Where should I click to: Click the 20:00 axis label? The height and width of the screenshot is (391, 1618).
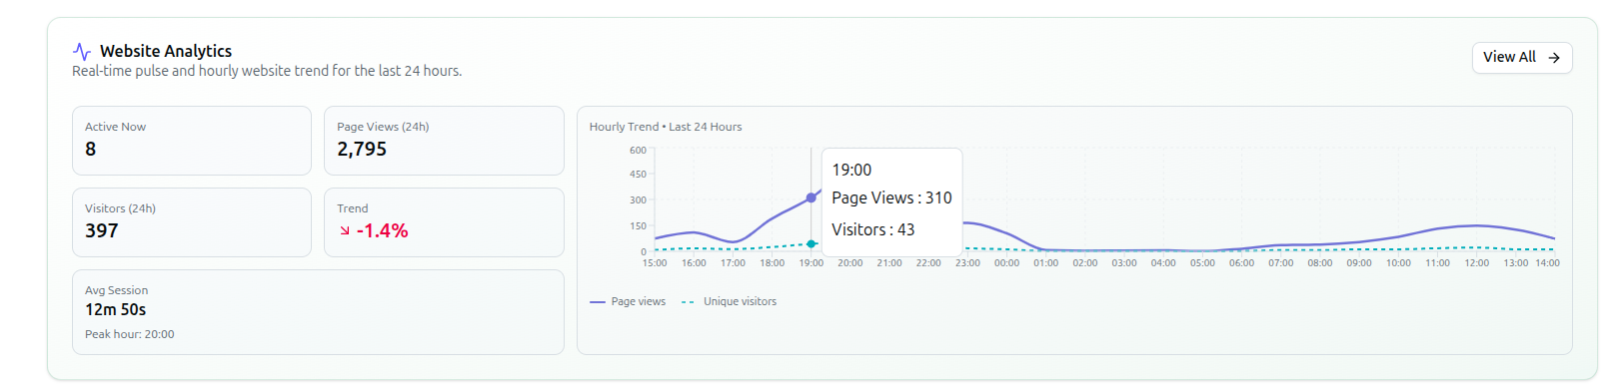tap(850, 263)
